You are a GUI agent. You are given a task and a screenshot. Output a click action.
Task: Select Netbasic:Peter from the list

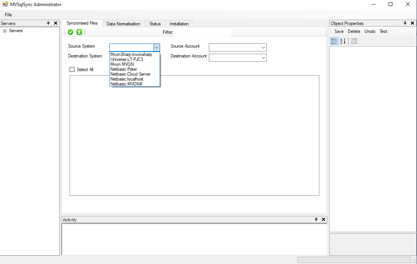pyautogui.click(x=135, y=69)
